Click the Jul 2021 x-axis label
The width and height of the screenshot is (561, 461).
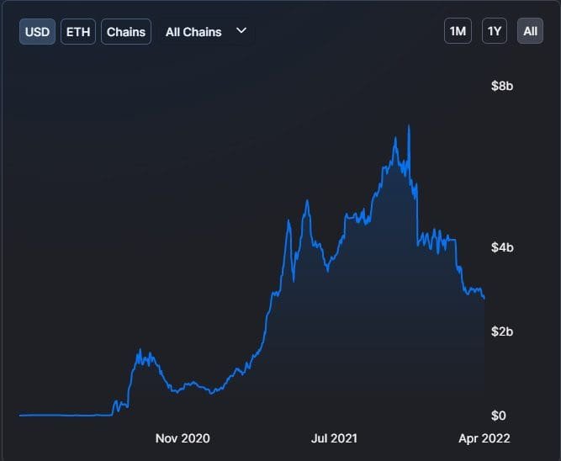(334, 438)
